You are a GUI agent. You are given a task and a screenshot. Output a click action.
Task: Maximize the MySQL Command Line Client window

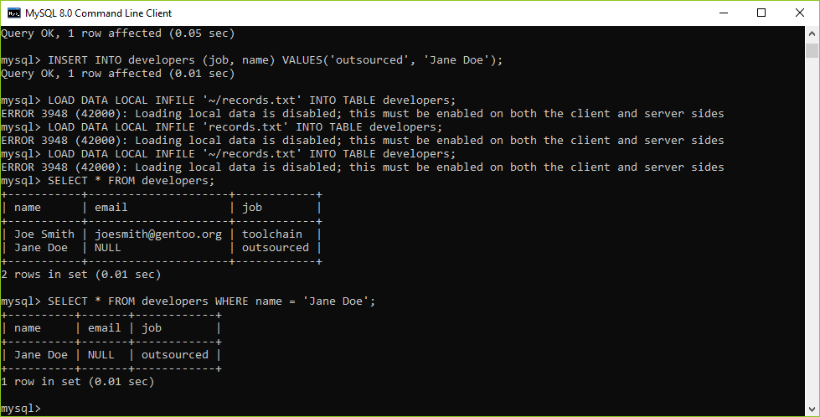click(761, 13)
